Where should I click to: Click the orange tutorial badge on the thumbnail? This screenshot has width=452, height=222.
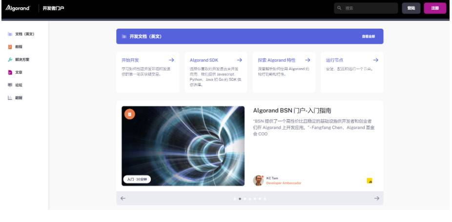130,114
